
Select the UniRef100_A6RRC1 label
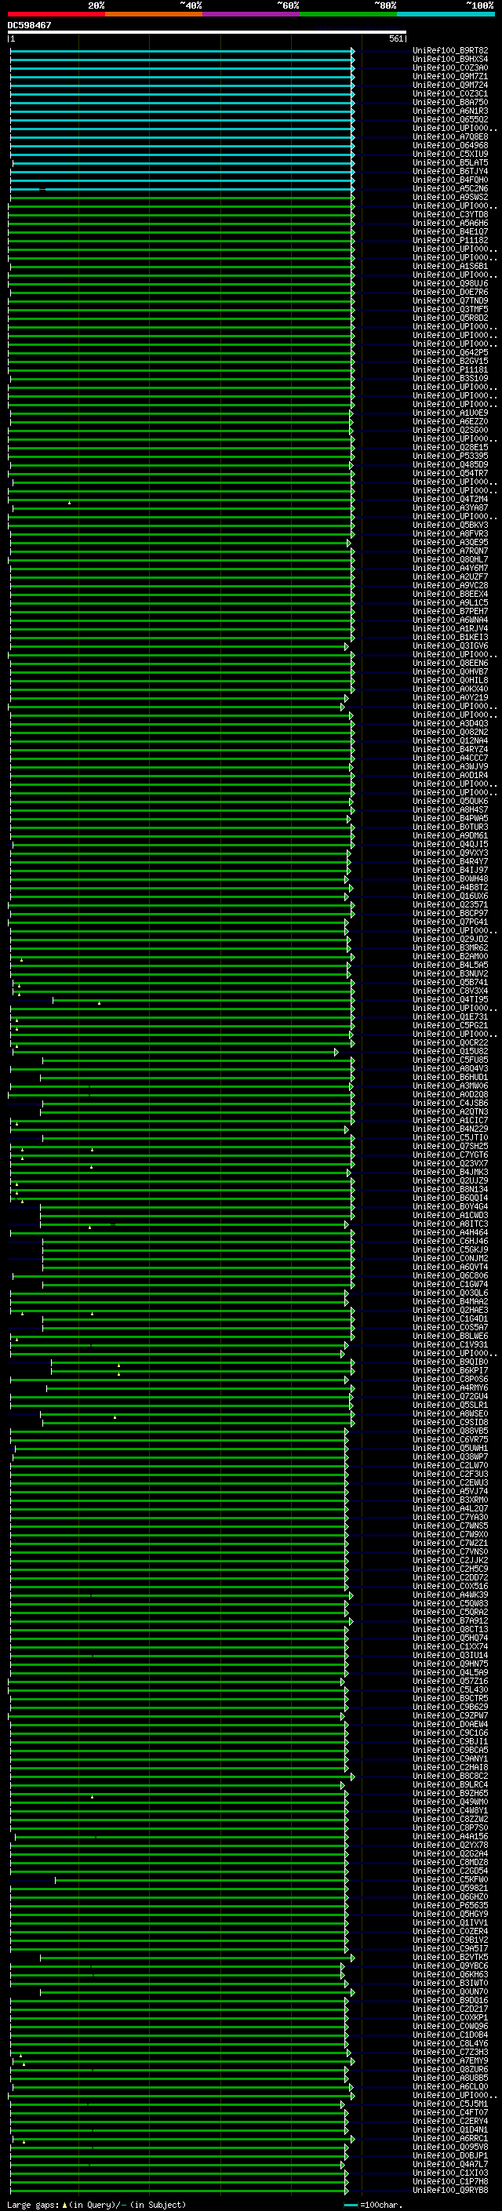click(450, 2139)
